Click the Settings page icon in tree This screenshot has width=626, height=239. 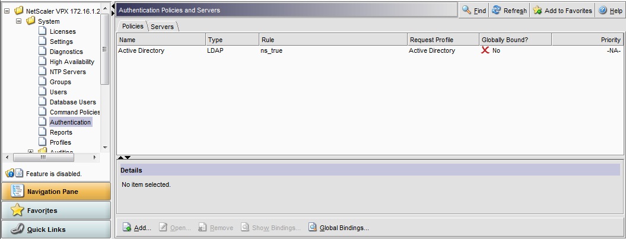tap(42, 41)
